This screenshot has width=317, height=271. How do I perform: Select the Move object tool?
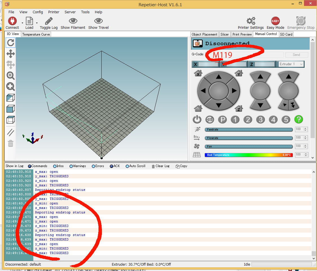[x=10, y=65]
